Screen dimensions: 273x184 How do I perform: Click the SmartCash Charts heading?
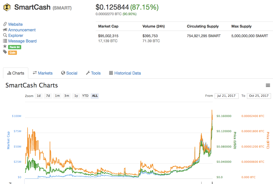tap(32, 85)
